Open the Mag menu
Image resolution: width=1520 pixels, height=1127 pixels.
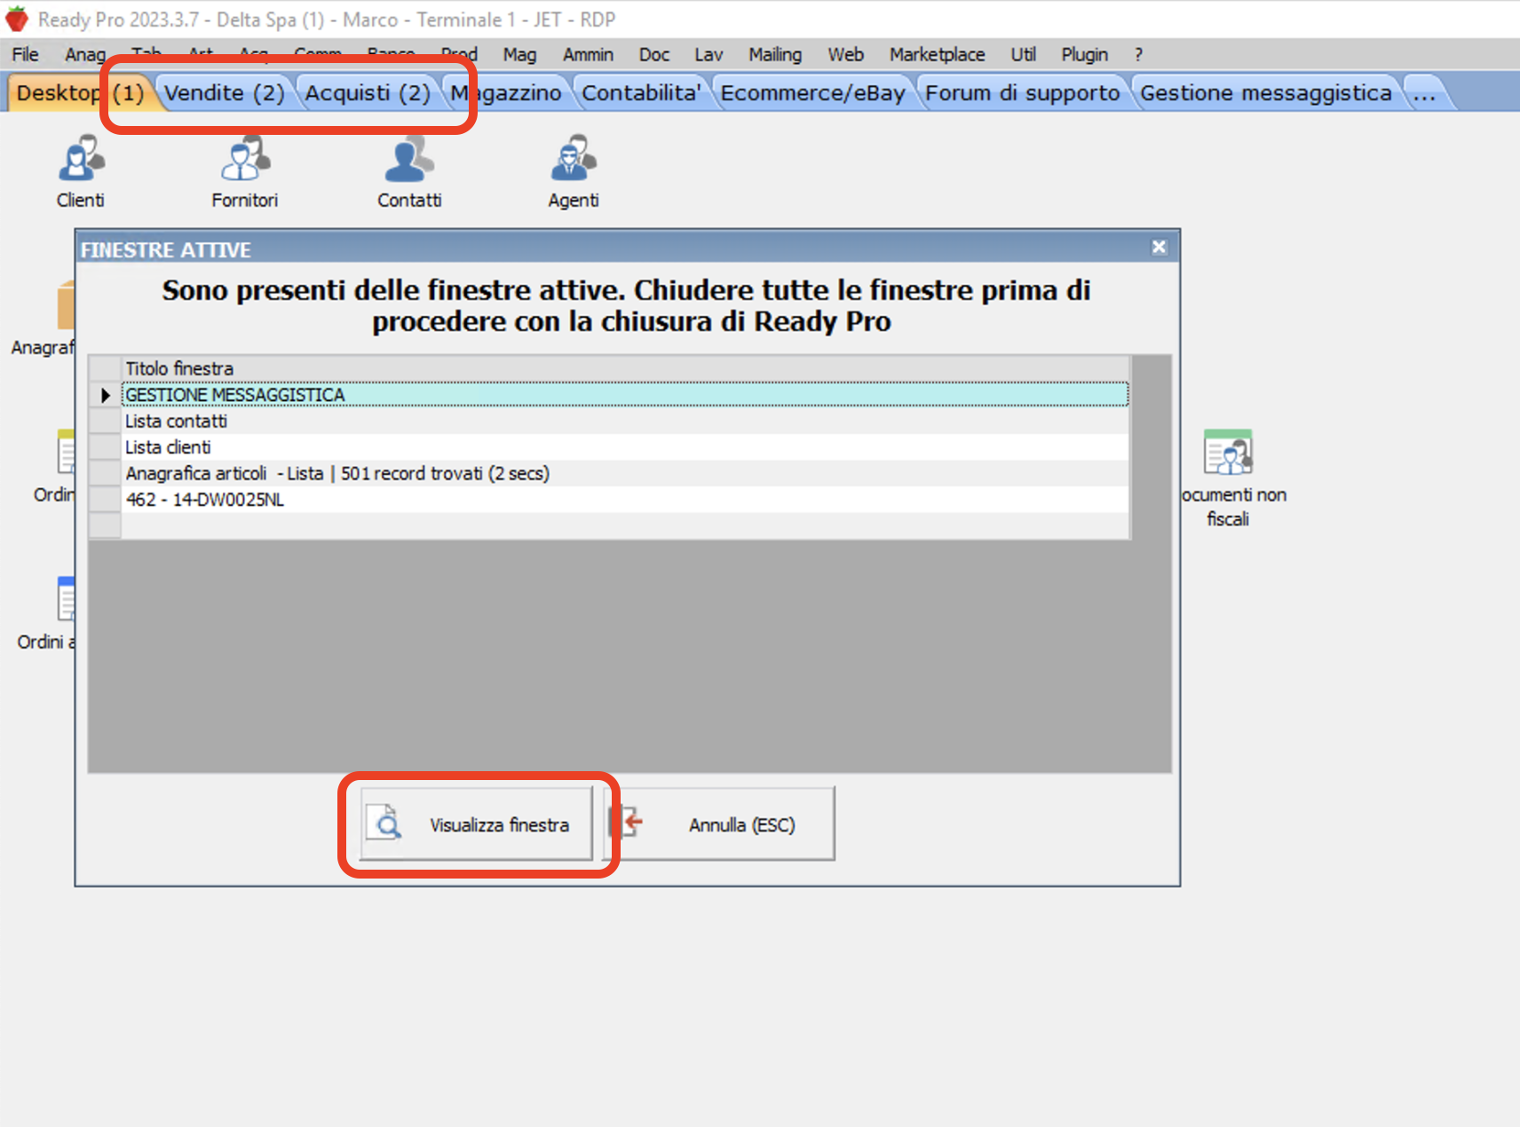click(x=519, y=55)
